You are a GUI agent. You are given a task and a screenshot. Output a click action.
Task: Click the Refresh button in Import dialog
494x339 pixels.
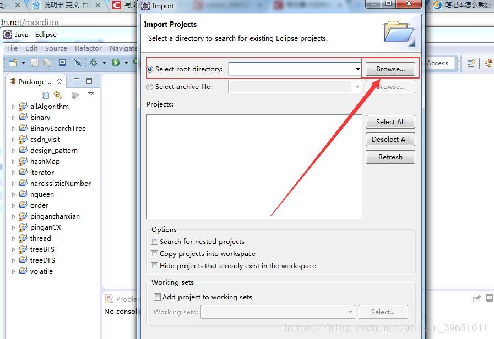point(390,157)
